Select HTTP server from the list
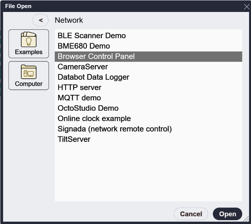251x224 pixels. 148,88
